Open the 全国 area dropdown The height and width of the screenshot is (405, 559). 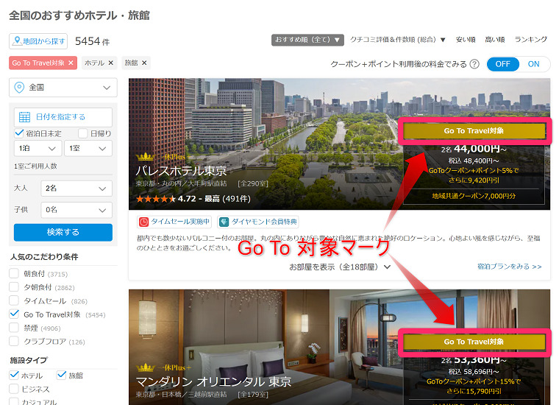pos(63,88)
